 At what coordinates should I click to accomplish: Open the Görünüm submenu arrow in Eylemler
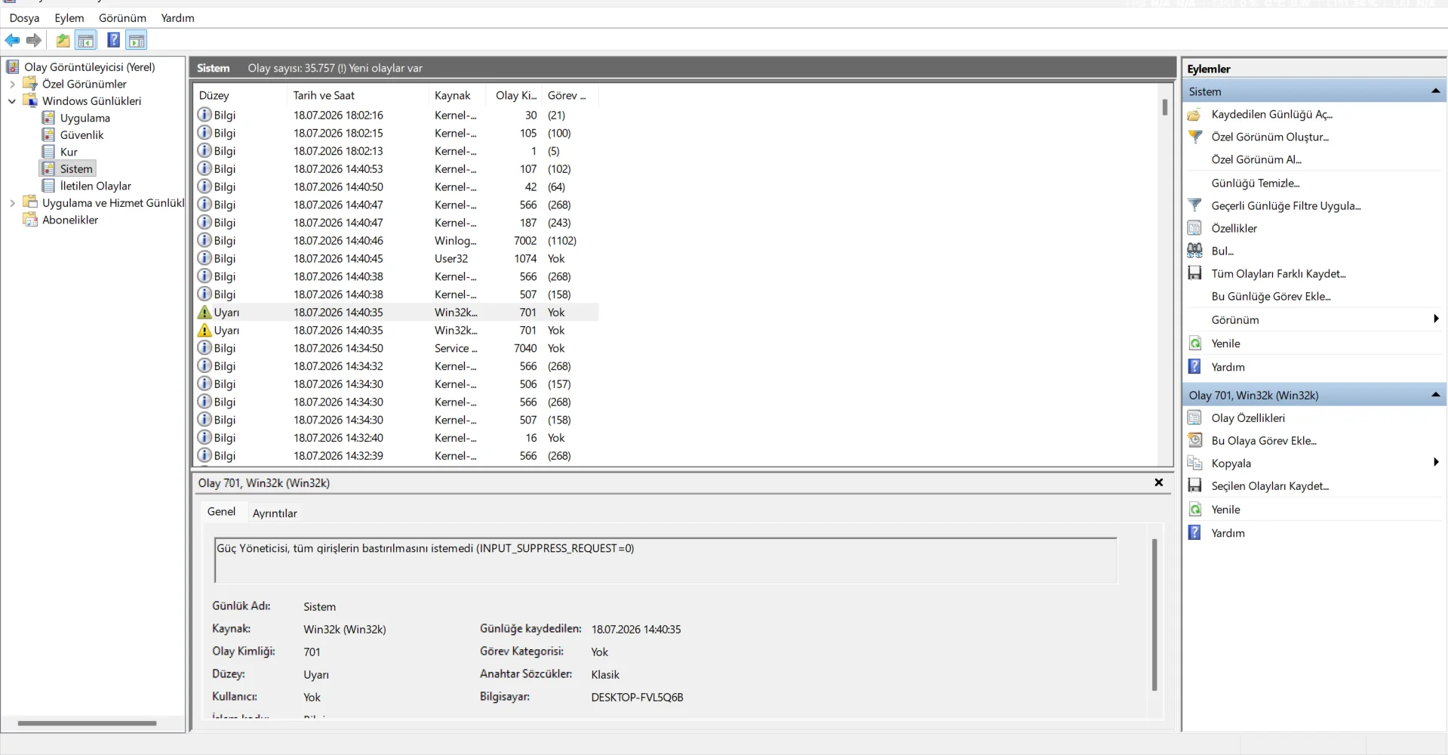coord(1436,319)
